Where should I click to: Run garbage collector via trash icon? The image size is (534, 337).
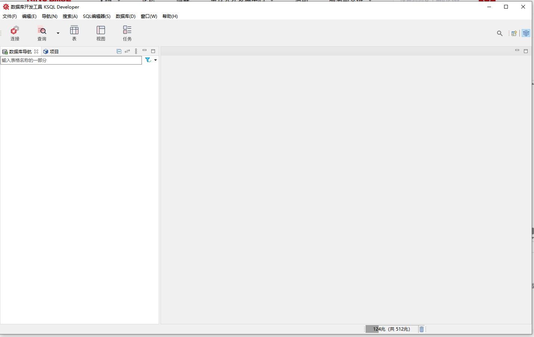tap(422, 329)
